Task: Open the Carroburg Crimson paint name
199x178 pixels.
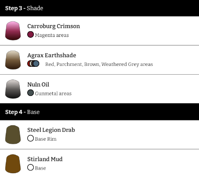Action: [x=54, y=26]
